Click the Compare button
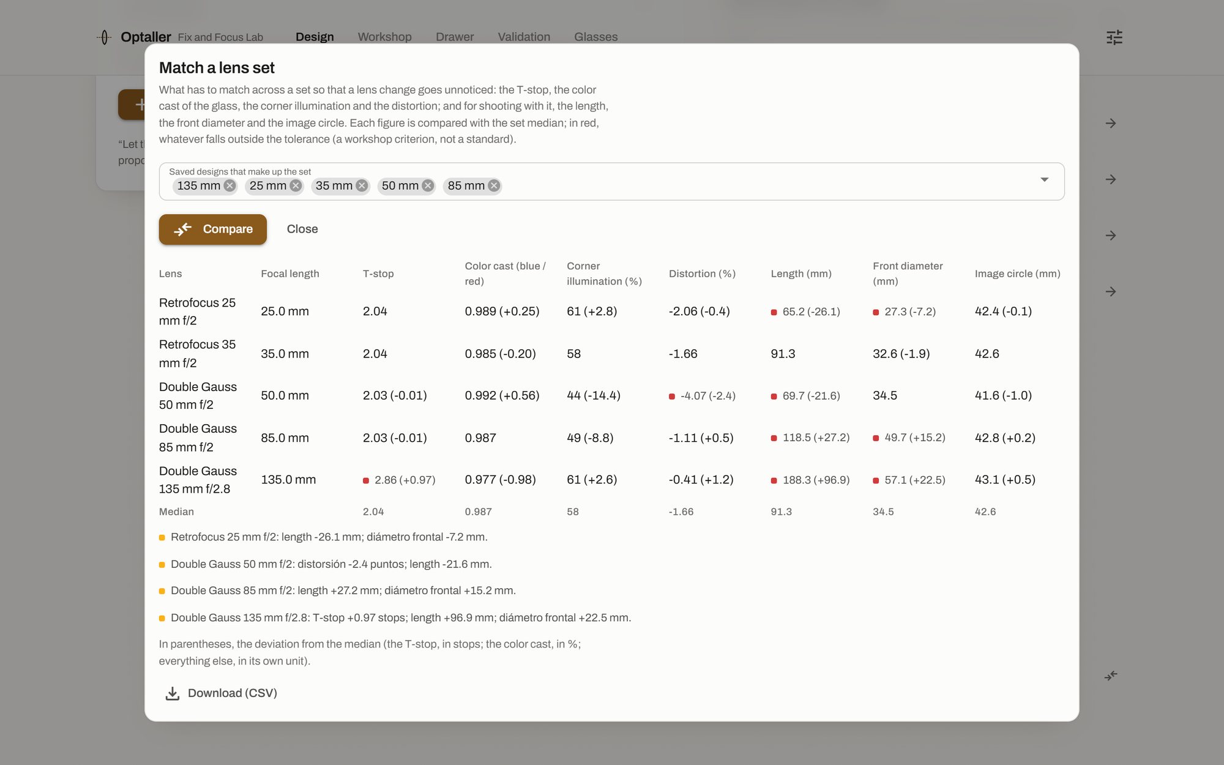The width and height of the screenshot is (1224, 765). point(213,229)
